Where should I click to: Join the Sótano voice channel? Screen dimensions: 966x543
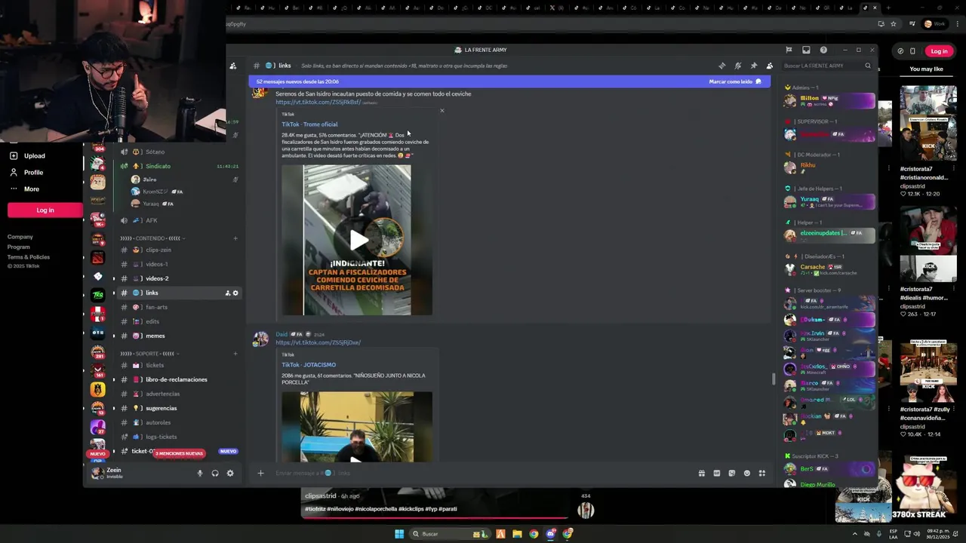(x=180, y=152)
